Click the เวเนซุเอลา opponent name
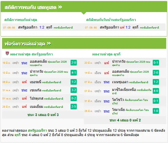The image size is (168, 143). [x=120, y=82]
